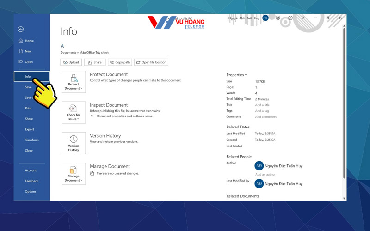Click the smiley face feedback icon

pyautogui.click(x=278, y=18)
